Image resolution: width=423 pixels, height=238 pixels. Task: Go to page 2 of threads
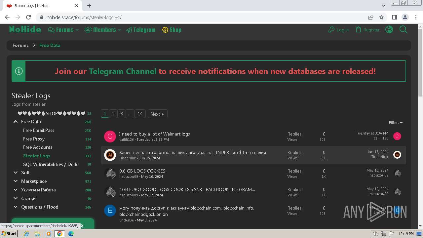(x=113, y=114)
